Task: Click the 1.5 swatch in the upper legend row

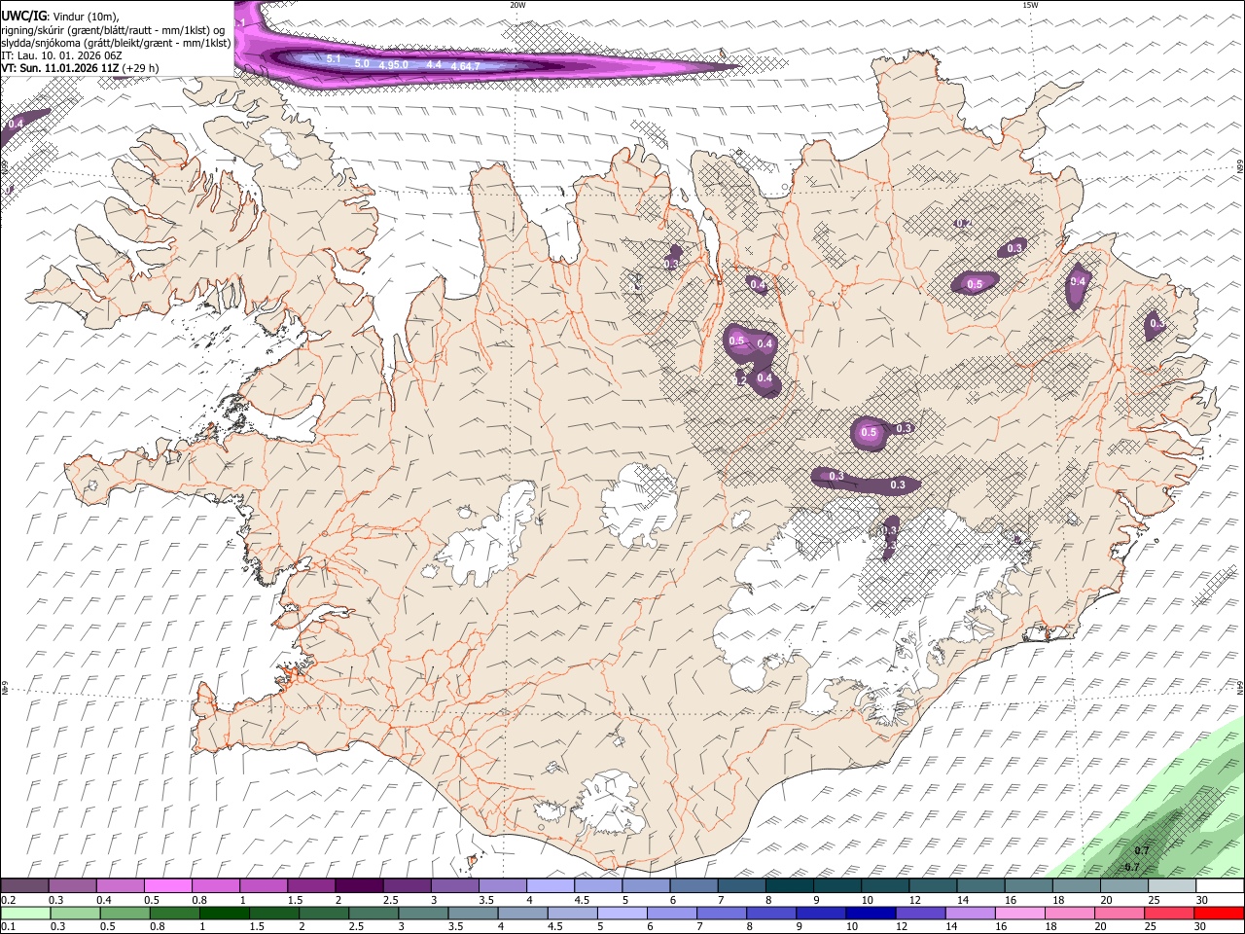Action: (x=311, y=886)
